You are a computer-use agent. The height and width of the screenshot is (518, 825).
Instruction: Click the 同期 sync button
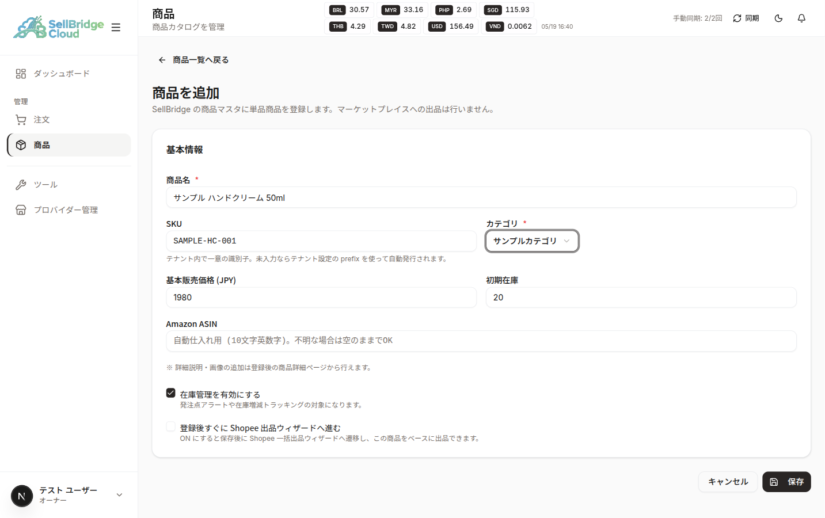(746, 18)
